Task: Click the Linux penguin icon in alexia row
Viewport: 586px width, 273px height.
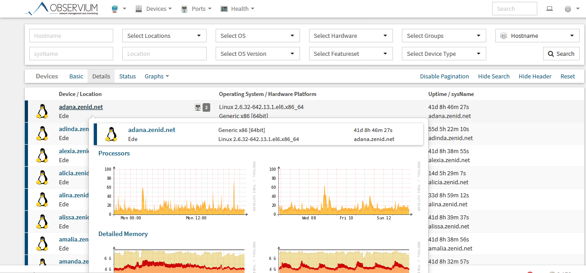Action: click(x=43, y=155)
